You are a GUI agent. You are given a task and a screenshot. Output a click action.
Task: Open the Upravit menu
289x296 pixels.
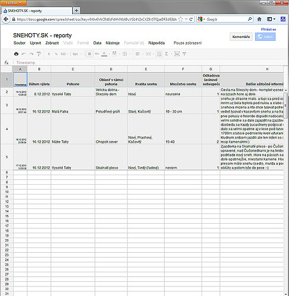tap(36, 43)
